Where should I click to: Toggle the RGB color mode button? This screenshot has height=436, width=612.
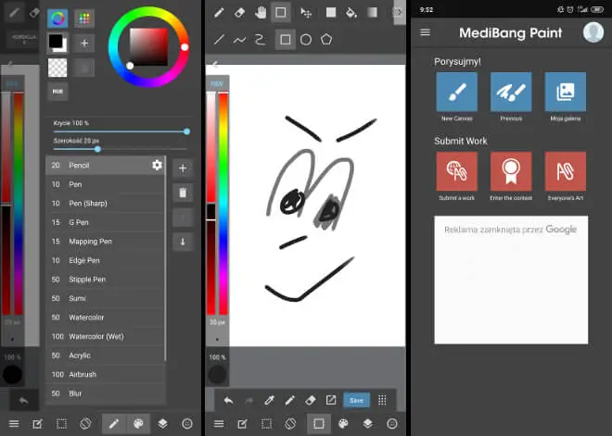pyautogui.click(x=57, y=91)
